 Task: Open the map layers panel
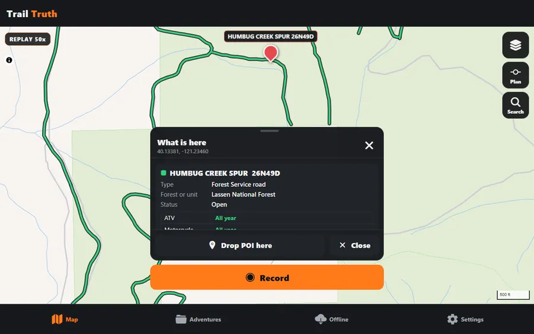pos(515,45)
